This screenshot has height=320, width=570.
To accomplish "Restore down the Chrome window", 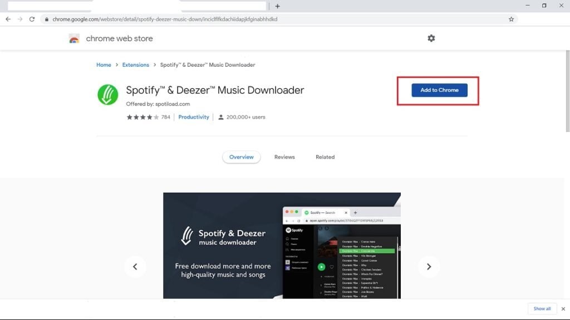I will [x=544, y=6].
